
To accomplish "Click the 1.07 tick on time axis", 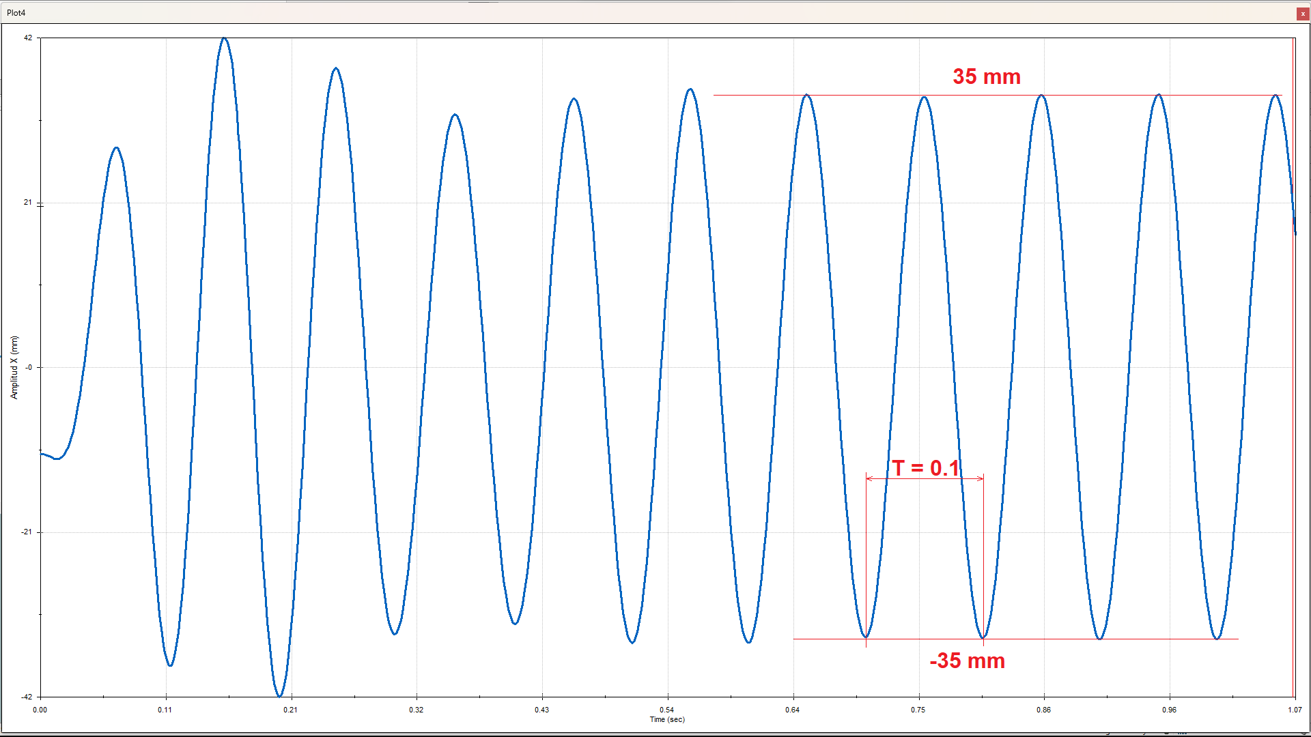I will point(1295,710).
